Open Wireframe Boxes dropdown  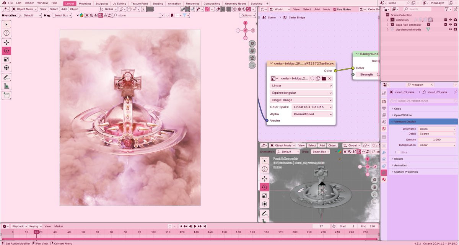tap(437, 129)
